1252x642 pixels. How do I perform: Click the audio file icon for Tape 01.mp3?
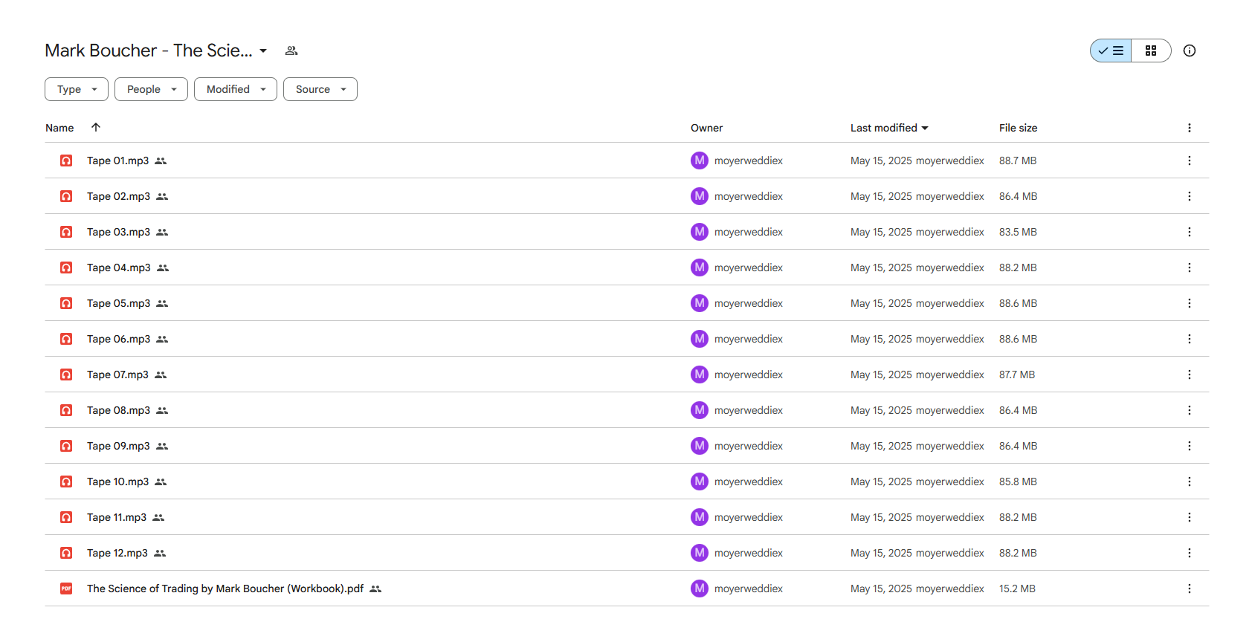click(66, 160)
